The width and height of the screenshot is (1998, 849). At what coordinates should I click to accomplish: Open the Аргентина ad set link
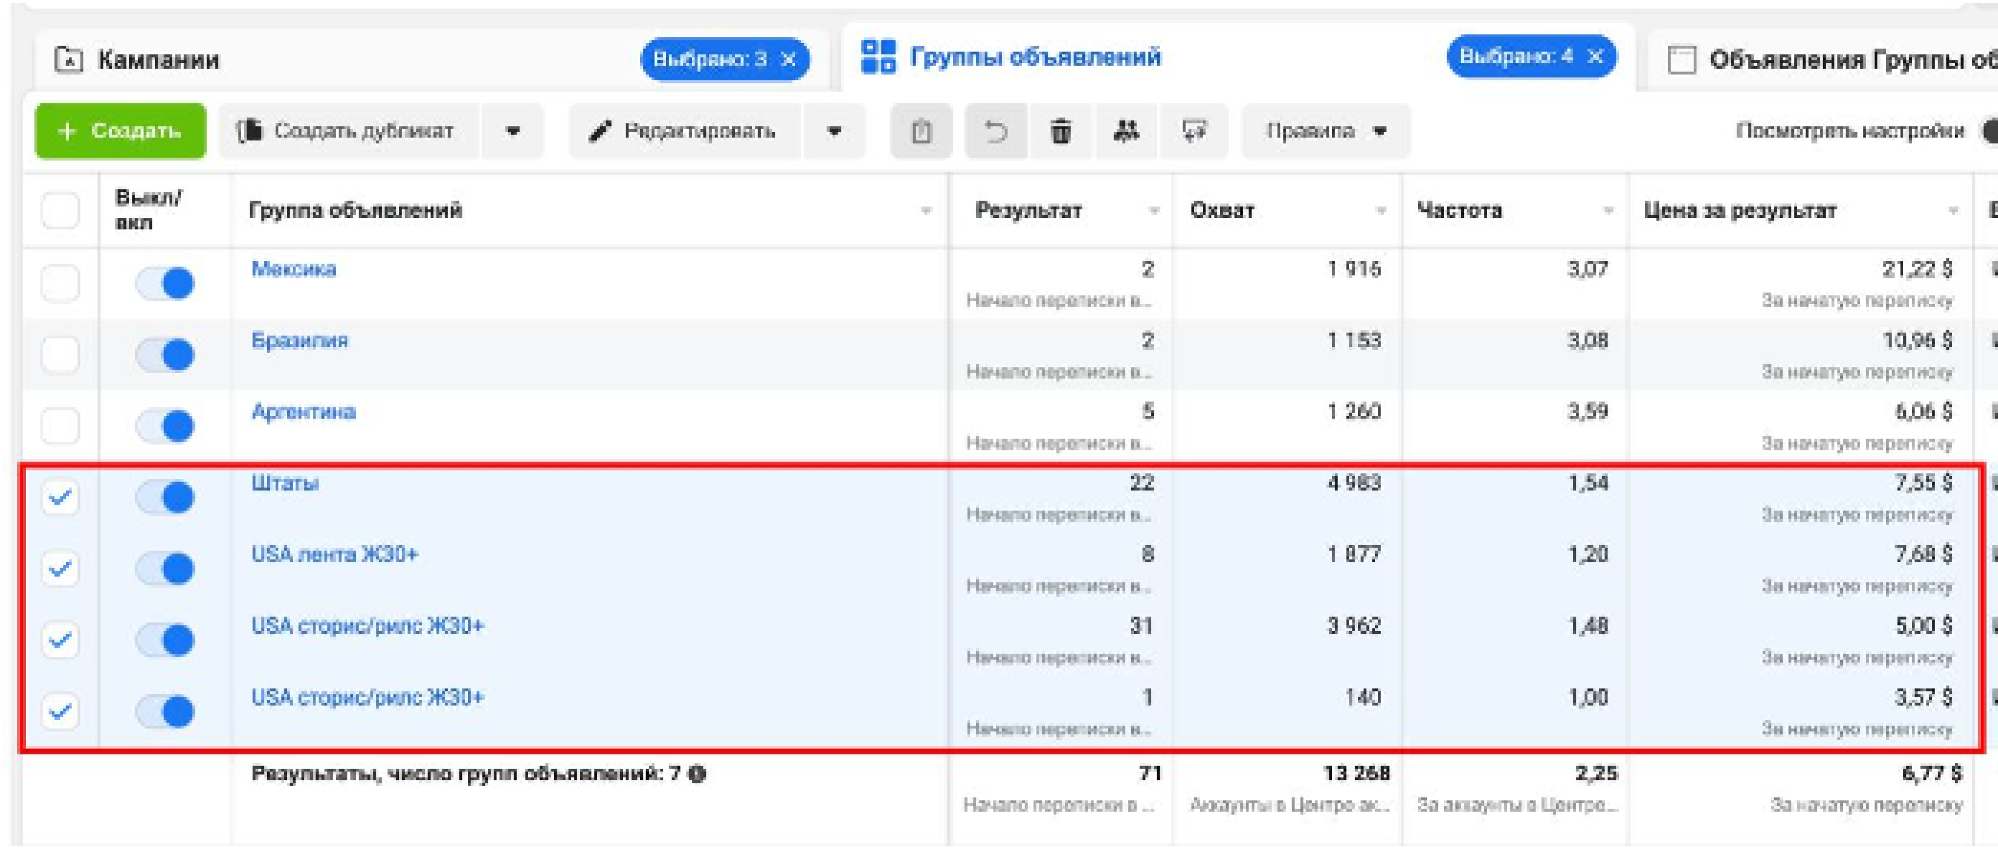pos(303,412)
